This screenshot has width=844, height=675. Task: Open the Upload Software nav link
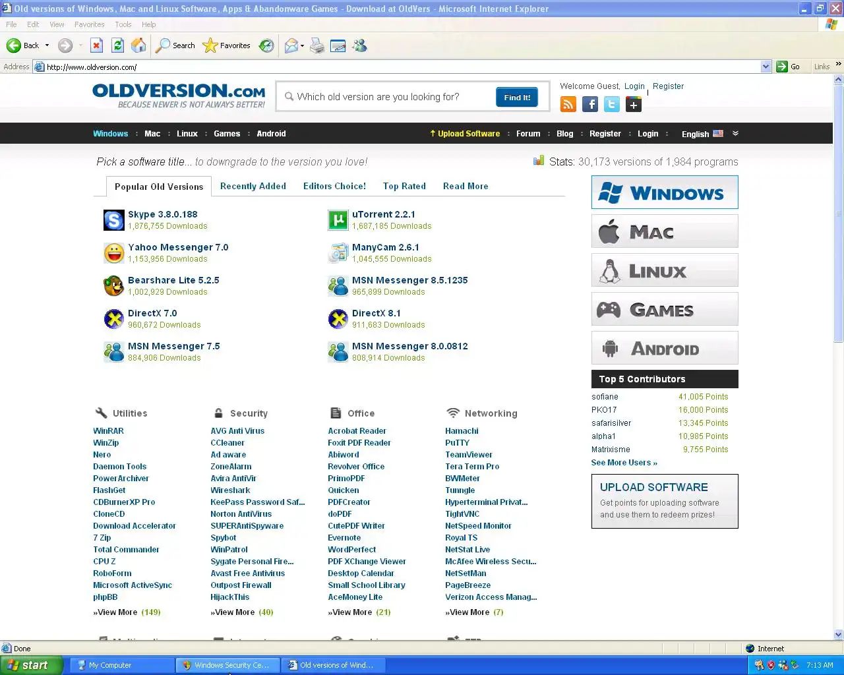(465, 133)
